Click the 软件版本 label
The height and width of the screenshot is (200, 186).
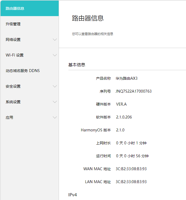103,117
